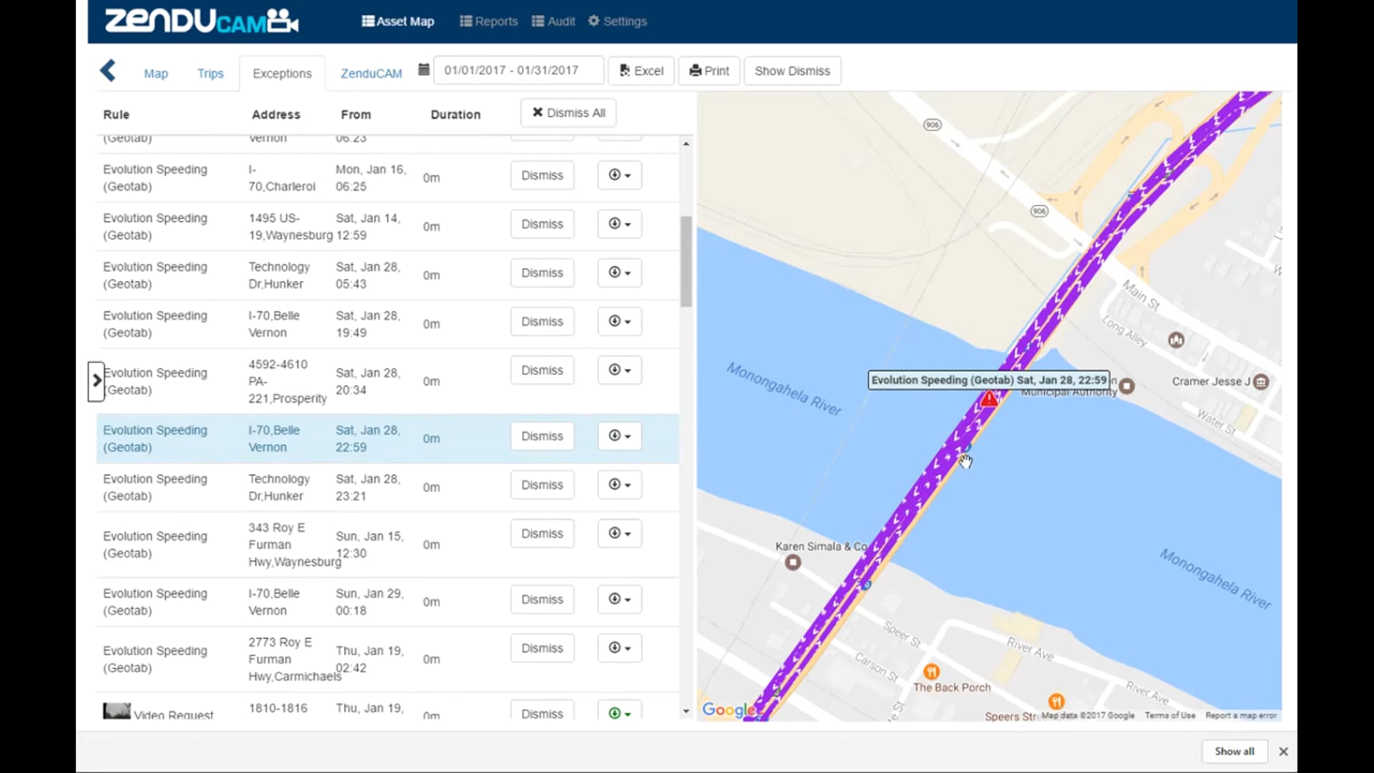Close the bottom bar with X icon
The width and height of the screenshot is (1374, 773).
pyautogui.click(x=1283, y=752)
